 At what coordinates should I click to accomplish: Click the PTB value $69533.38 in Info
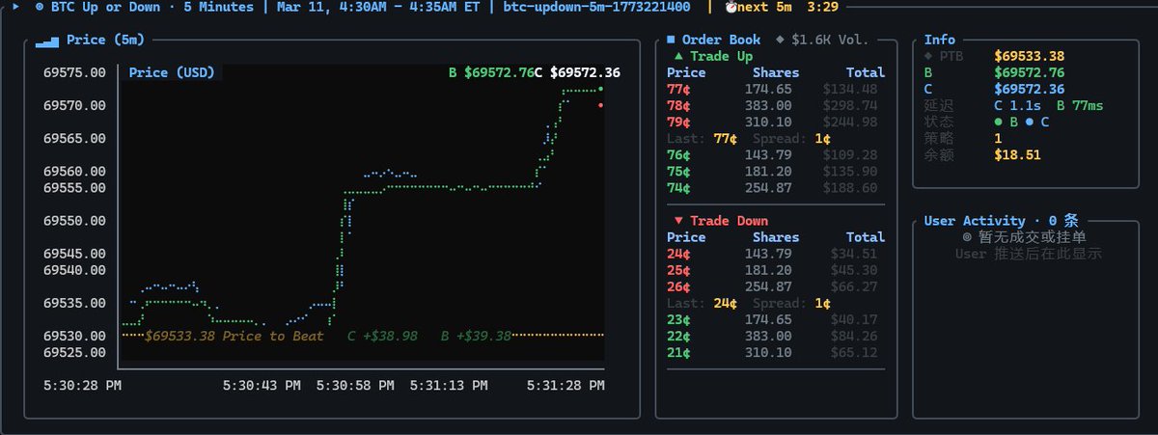pos(1030,56)
